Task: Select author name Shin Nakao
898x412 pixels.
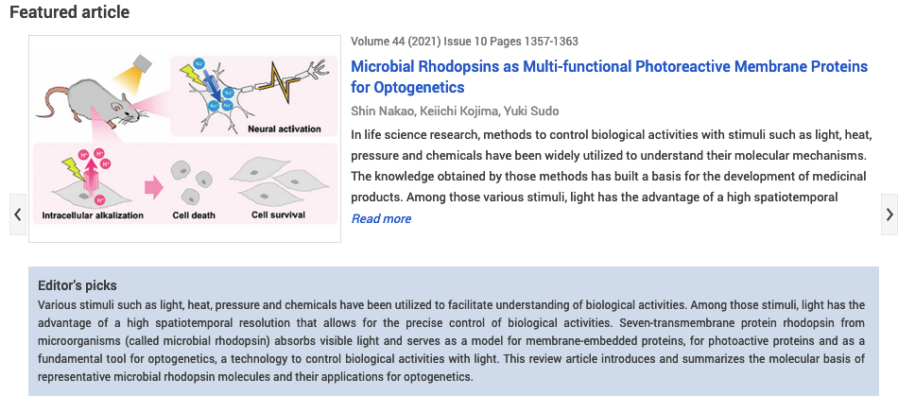Action: coord(382,111)
